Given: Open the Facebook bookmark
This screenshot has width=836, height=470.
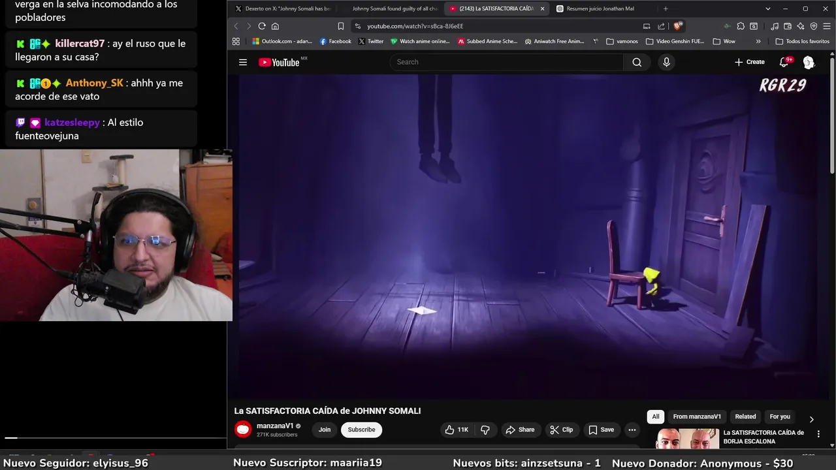Looking at the screenshot, I should pyautogui.click(x=335, y=41).
